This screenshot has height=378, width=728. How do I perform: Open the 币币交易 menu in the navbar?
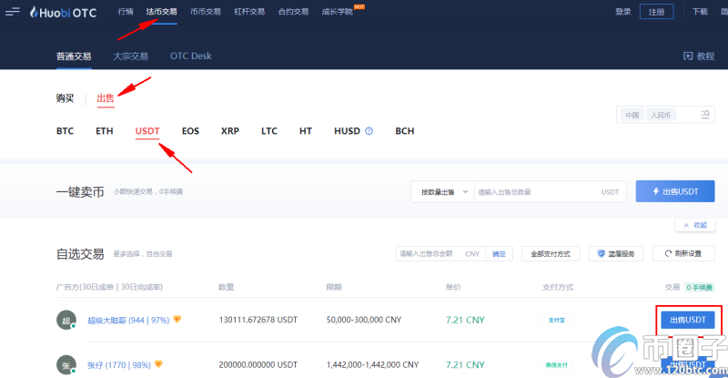click(204, 12)
